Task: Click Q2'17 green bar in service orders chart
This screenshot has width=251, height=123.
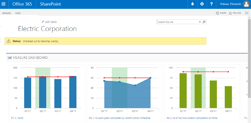Action: tap(198, 91)
